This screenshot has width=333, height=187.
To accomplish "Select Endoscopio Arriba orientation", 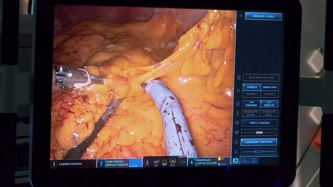I will pos(251,113).
